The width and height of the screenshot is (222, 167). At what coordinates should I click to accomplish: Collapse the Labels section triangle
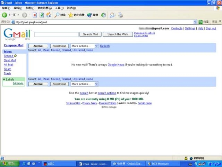click(4, 79)
